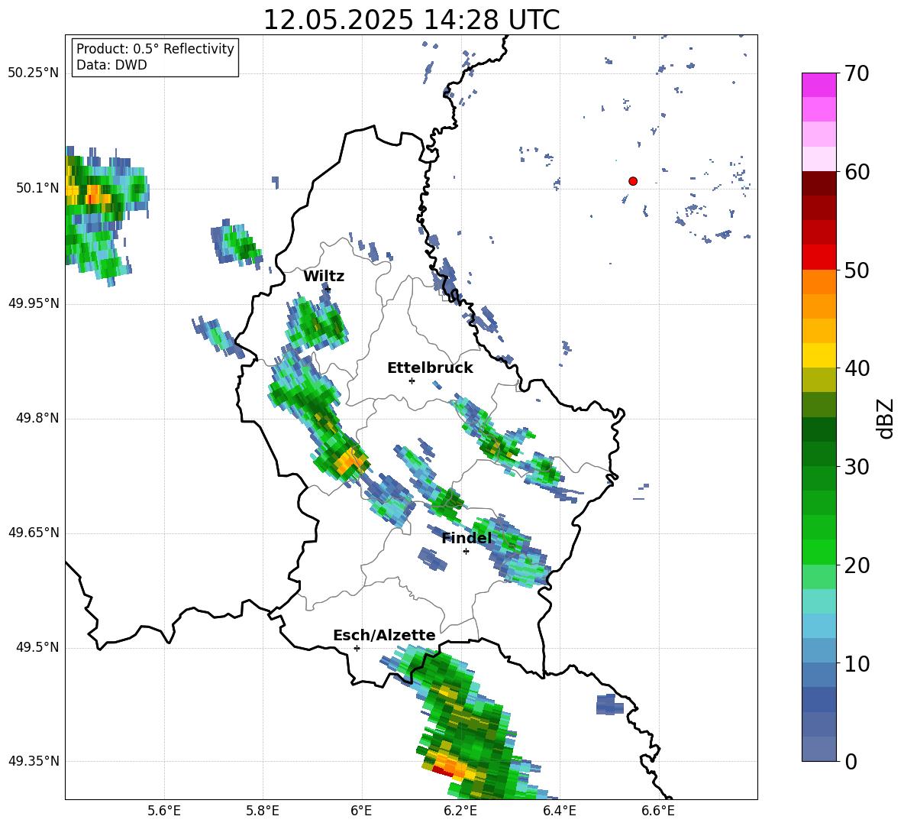Click the Ettelbruck station cross marker
The width and height of the screenshot is (904, 826).
(412, 381)
